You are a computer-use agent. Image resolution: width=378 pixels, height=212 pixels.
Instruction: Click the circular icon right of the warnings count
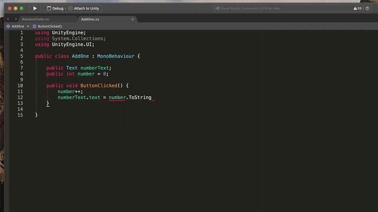[367, 8]
